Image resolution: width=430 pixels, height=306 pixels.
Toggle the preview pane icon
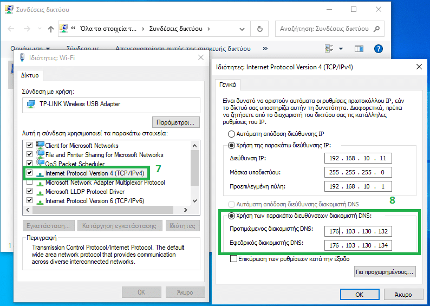click(359, 49)
